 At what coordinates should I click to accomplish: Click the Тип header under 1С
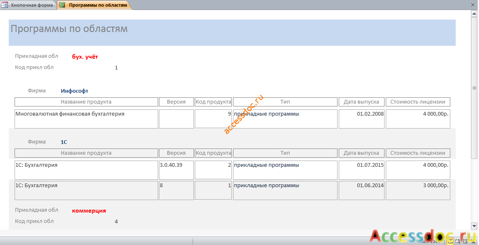click(285, 153)
